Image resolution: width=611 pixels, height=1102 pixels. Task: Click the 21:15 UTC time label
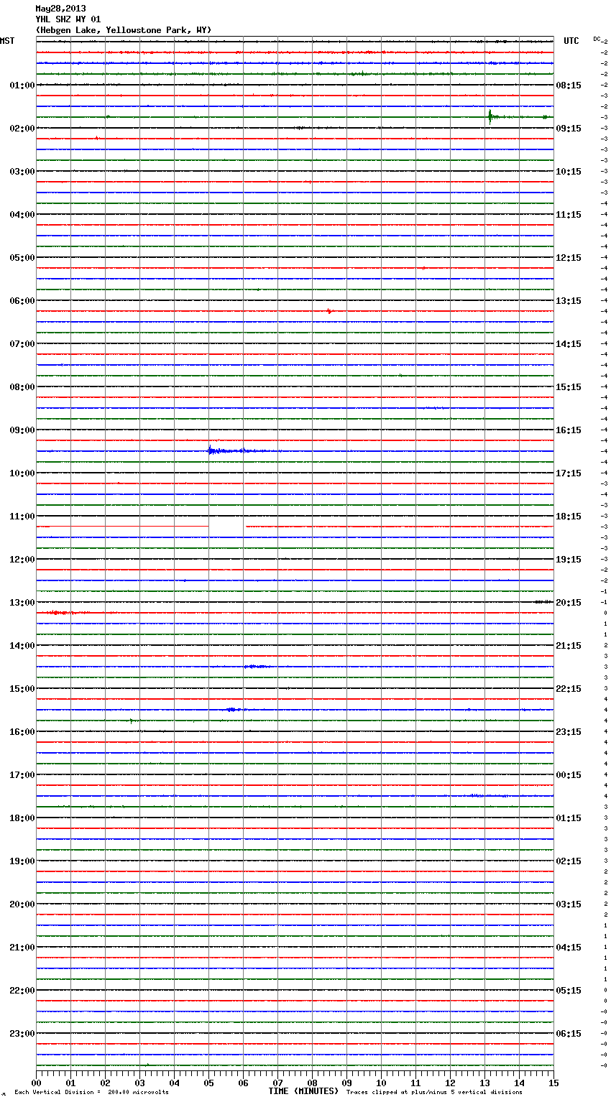(569, 646)
